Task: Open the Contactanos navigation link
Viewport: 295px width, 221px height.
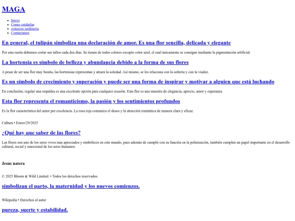Action: pos(20,33)
